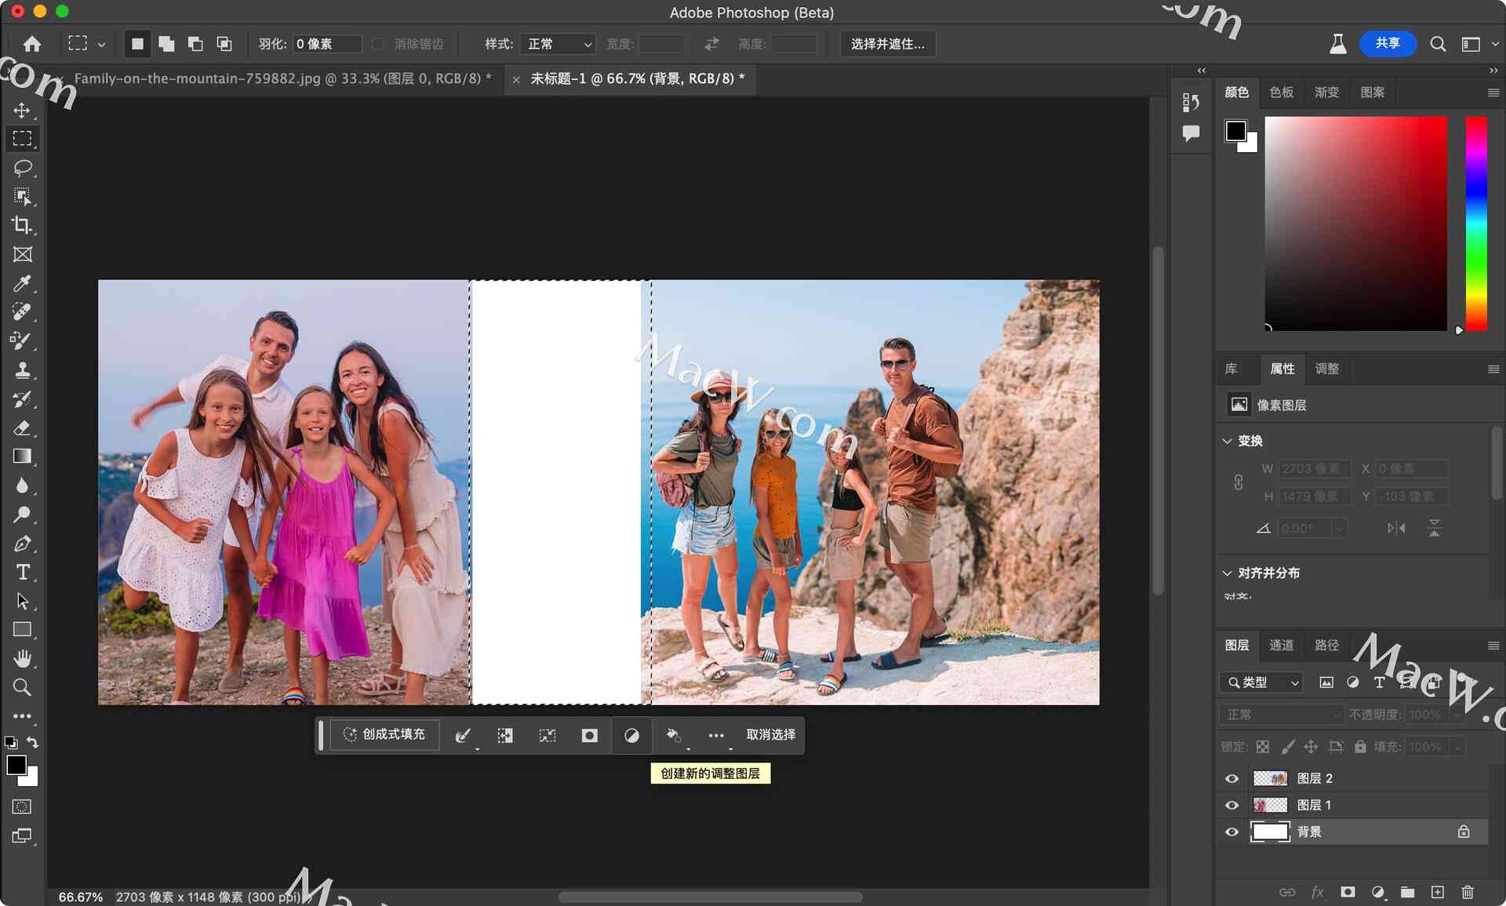Click foreground color swatch in toolbar
Viewport: 1506px width, 906px height.
coord(16,766)
